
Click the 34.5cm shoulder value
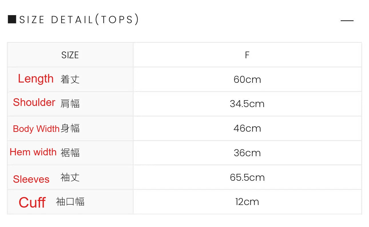(x=247, y=104)
